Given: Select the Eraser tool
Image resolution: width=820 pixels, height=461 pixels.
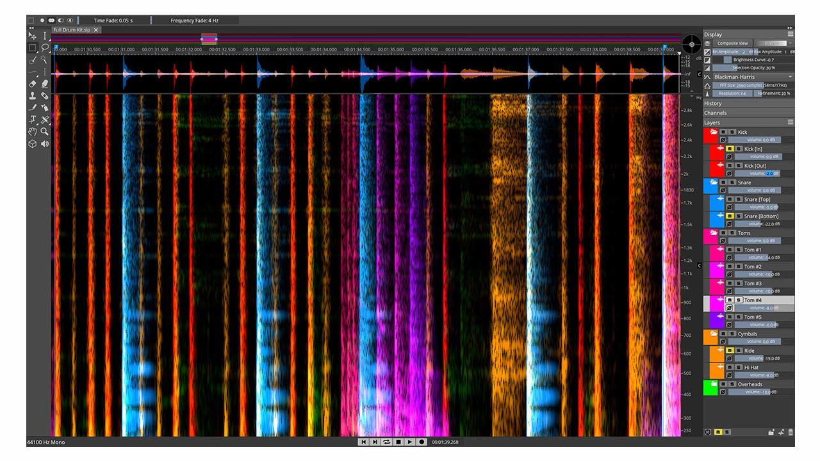Looking at the screenshot, I should [32, 83].
